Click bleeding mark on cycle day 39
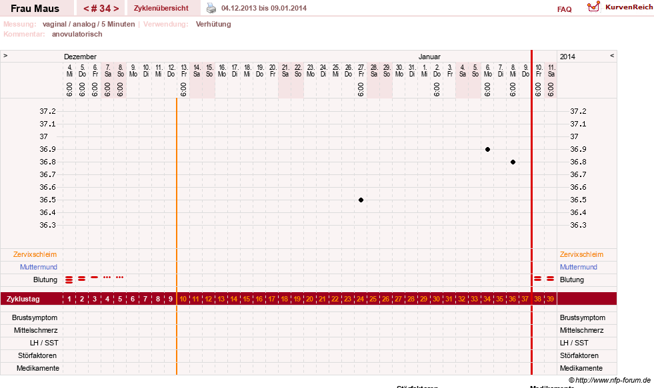Screen dimensions: 654x388 coord(551,278)
